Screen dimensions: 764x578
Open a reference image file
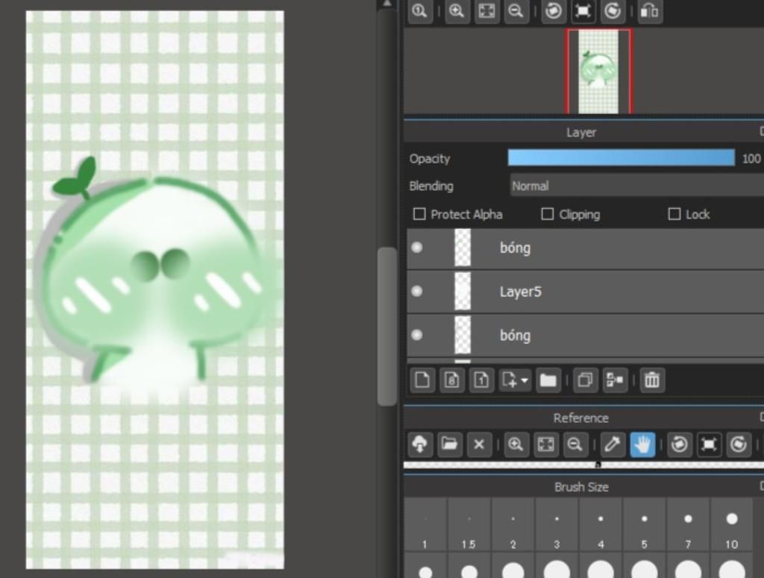pyautogui.click(x=449, y=444)
